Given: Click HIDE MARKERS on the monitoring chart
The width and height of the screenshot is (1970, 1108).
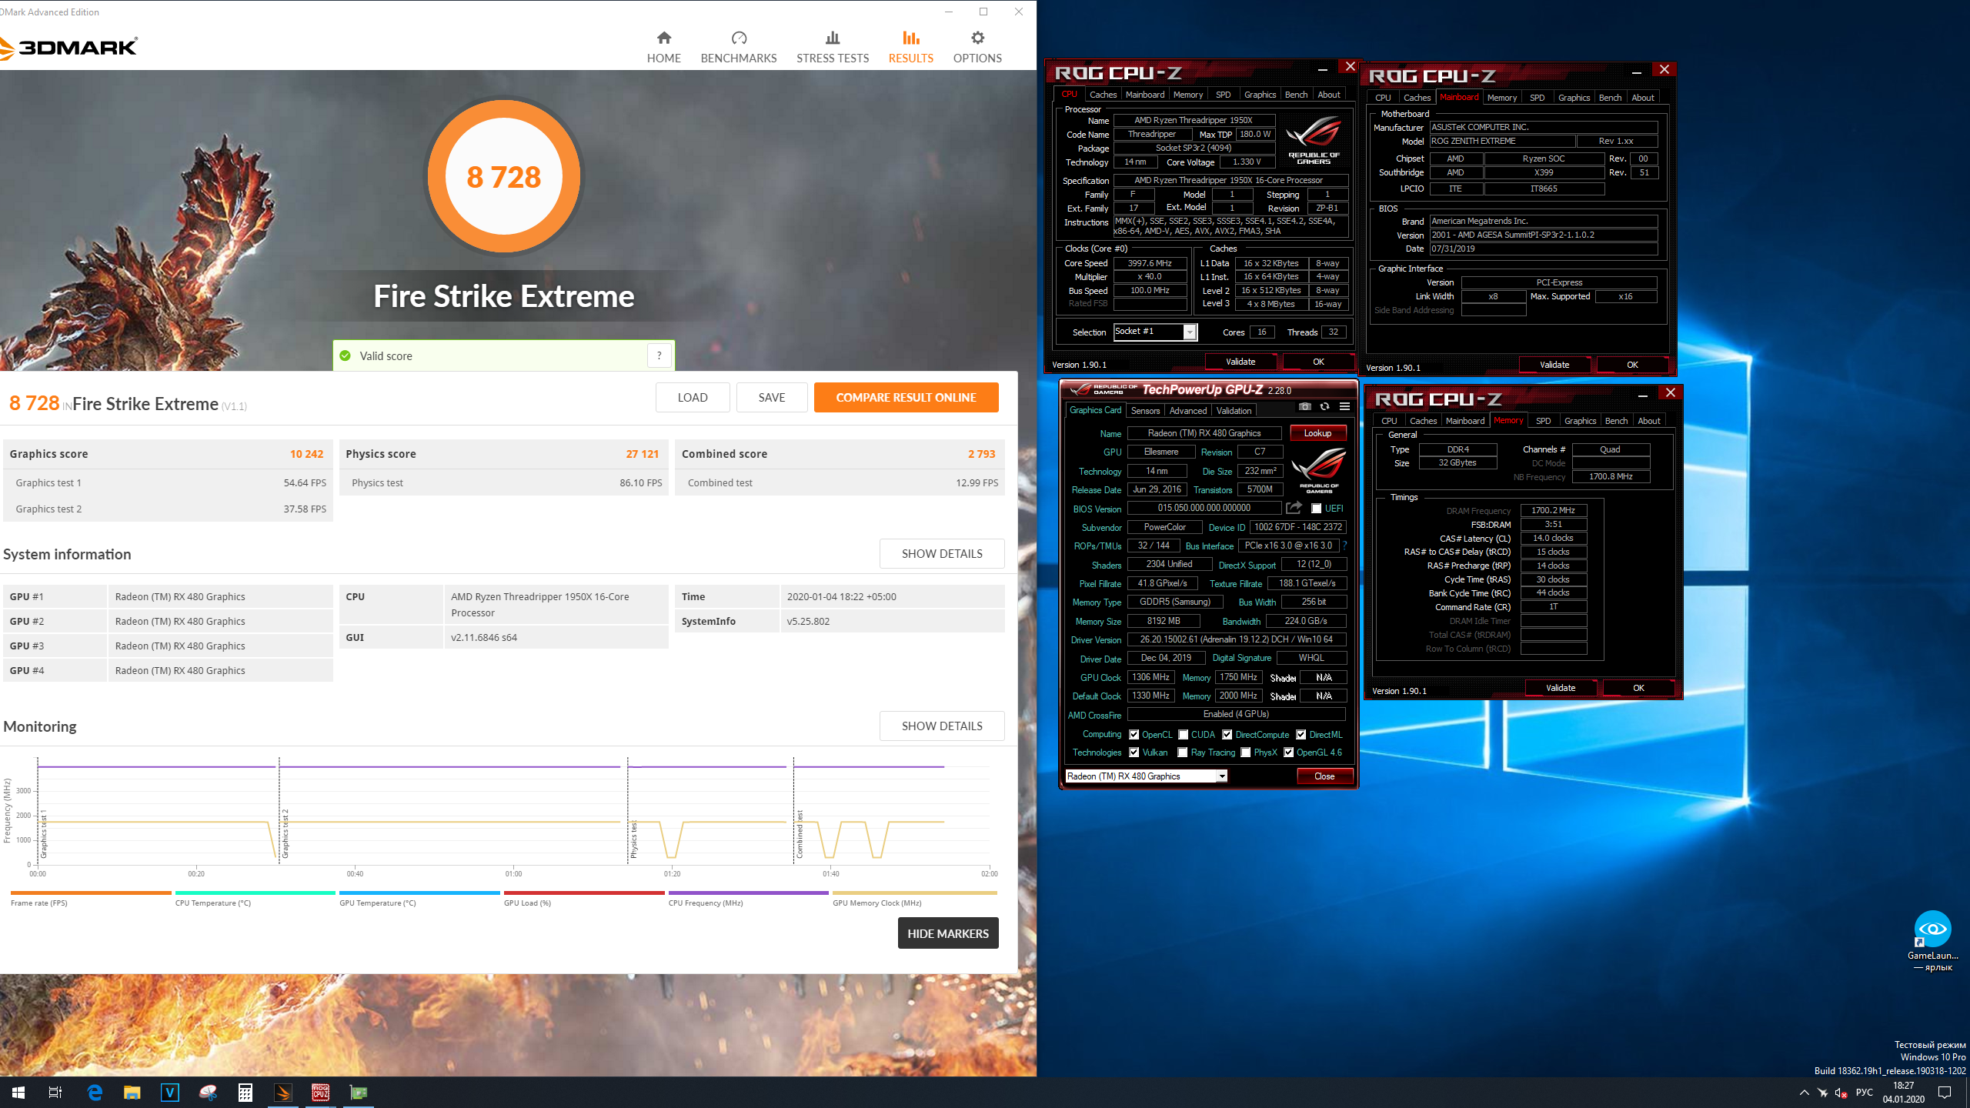Looking at the screenshot, I should (x=947, y=933).
